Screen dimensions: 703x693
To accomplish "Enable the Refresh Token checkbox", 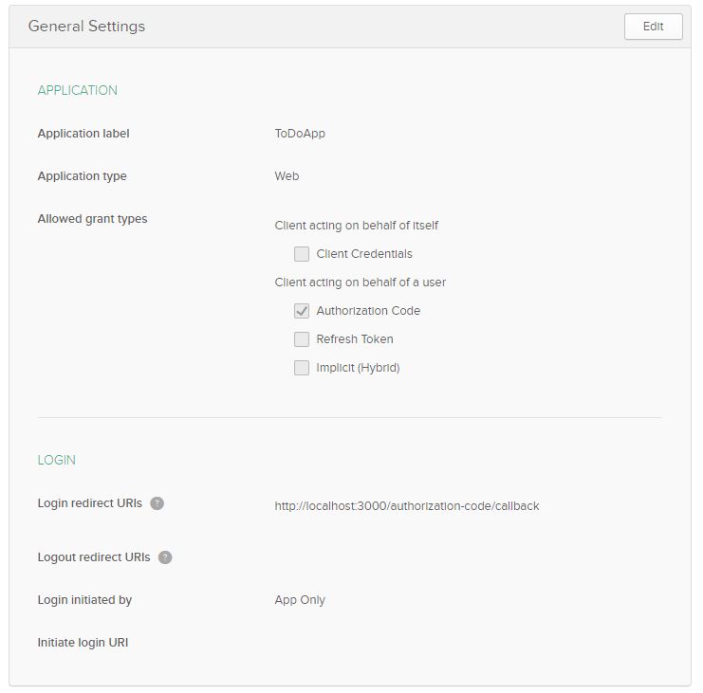I will tap(302, 339).
